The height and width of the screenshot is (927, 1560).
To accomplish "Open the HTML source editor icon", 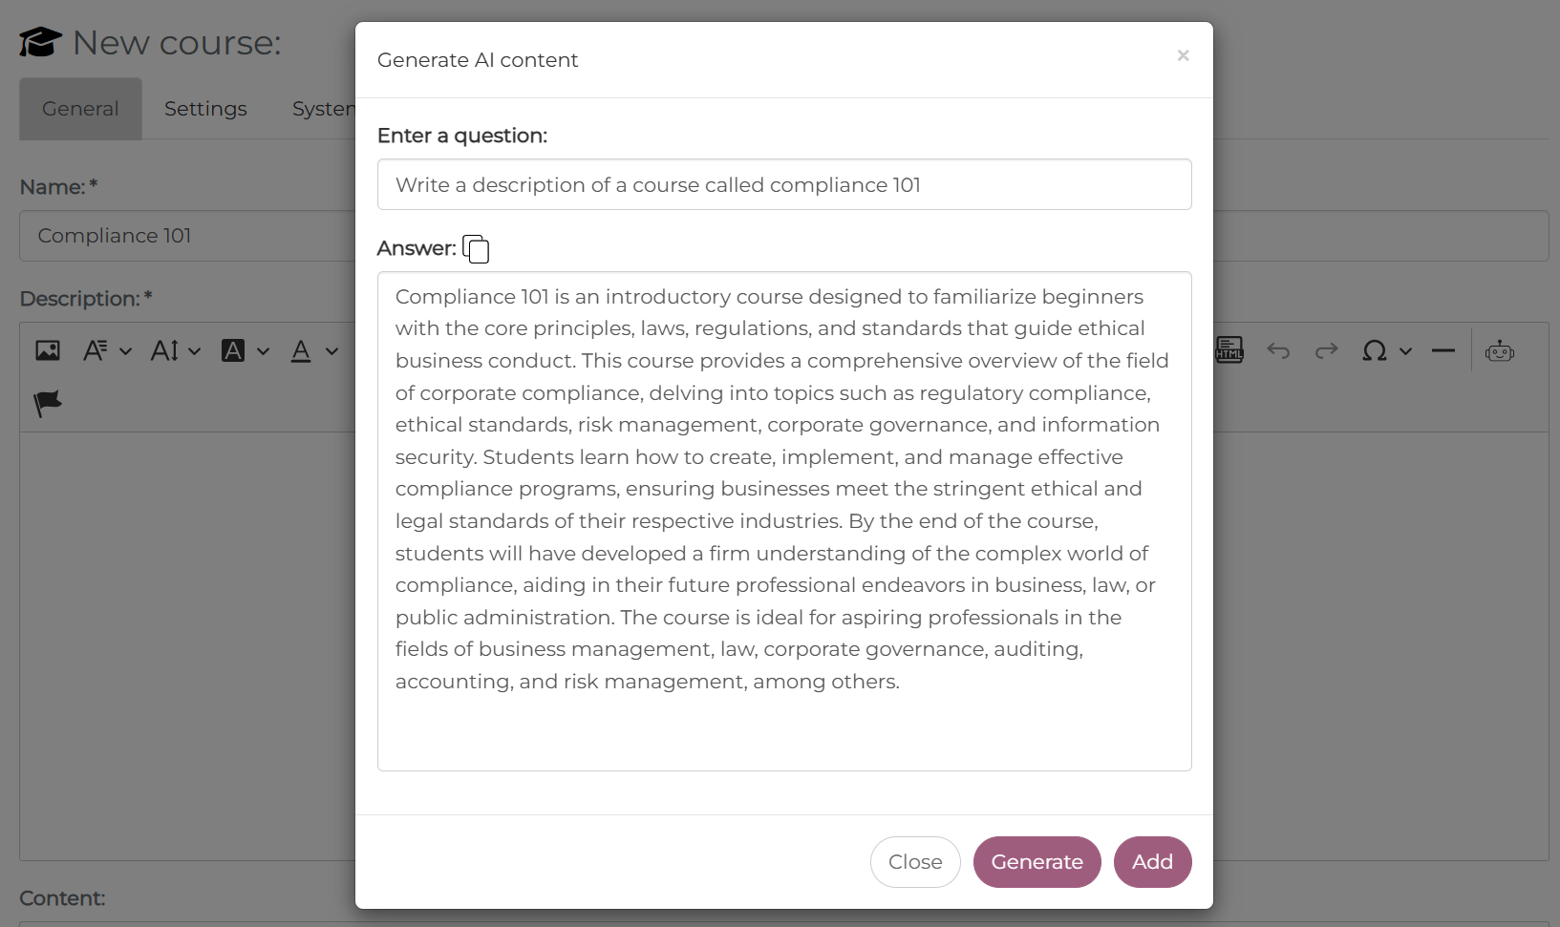I will (1229, 350).
